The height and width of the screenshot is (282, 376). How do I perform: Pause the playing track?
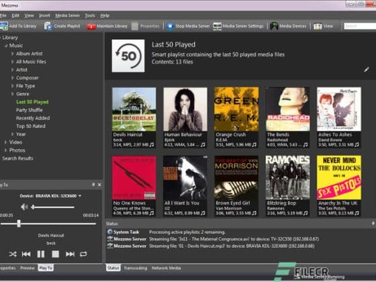pyautogui.click(x=41, y=254)
